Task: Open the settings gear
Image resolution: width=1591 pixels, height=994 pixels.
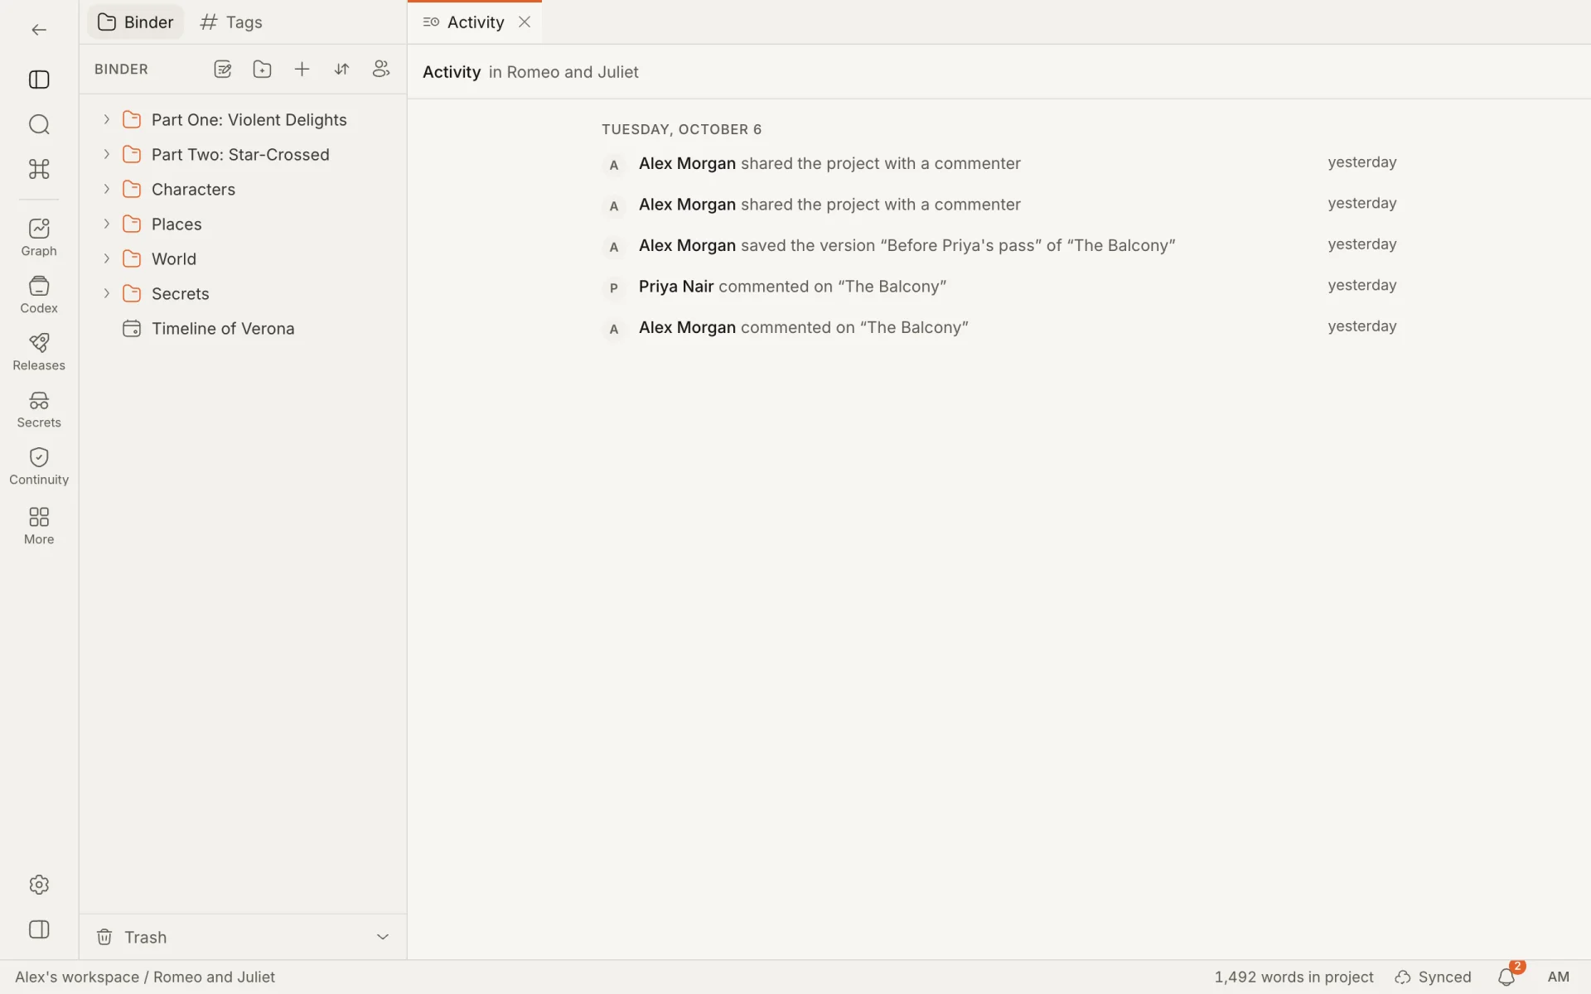Action: (39, 885)
